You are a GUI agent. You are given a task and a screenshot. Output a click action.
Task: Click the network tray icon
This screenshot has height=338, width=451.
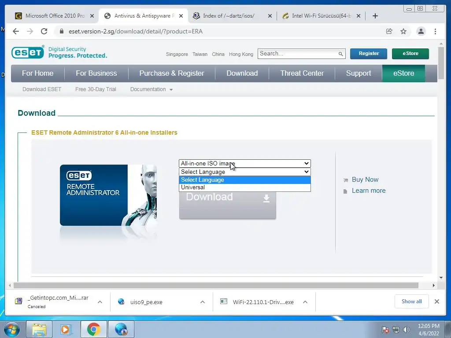point(396,330)
